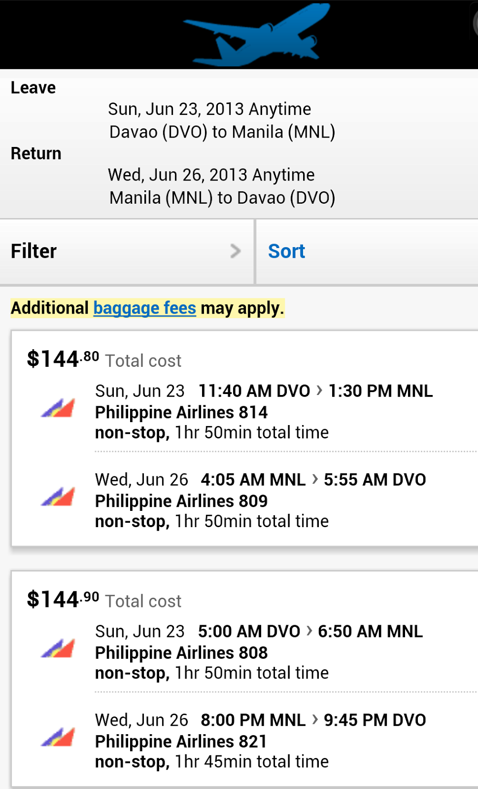Screen dimensions: 478x789
Task: Click Philippine Airlines logo for flight 821
Action: point(58,737)
